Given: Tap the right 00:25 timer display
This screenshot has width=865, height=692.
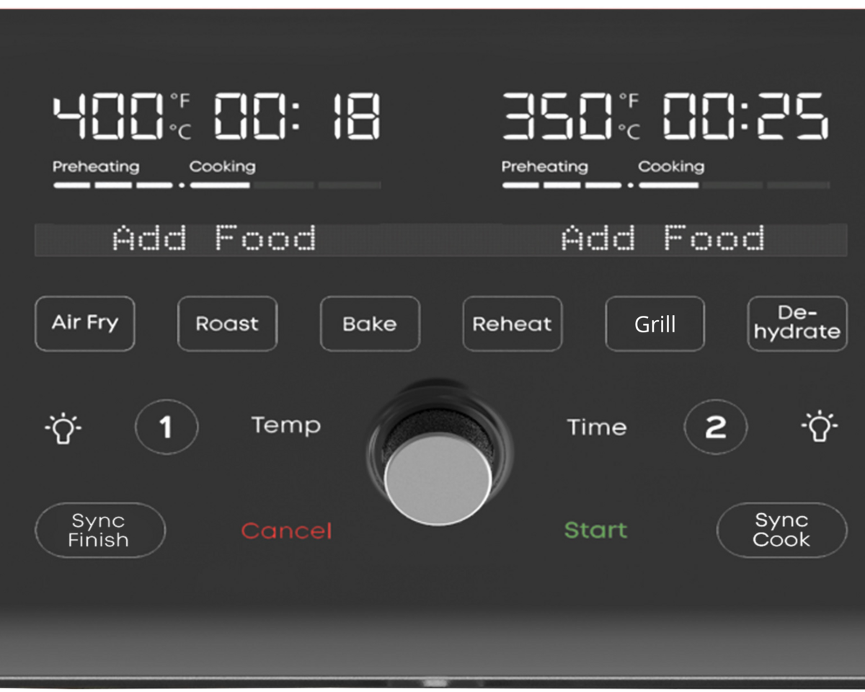Looking at the screenshot, I should coord(746,116).
